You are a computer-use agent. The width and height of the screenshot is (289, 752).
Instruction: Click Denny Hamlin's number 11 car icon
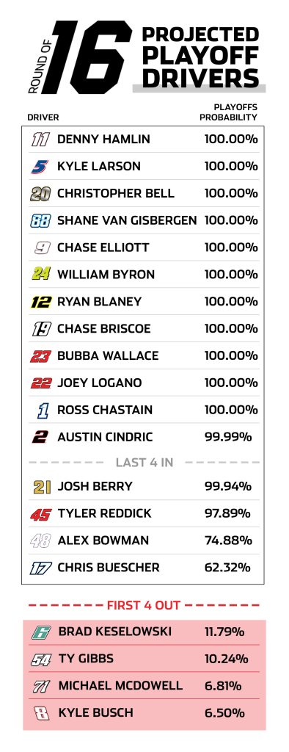tap(40, 140)
